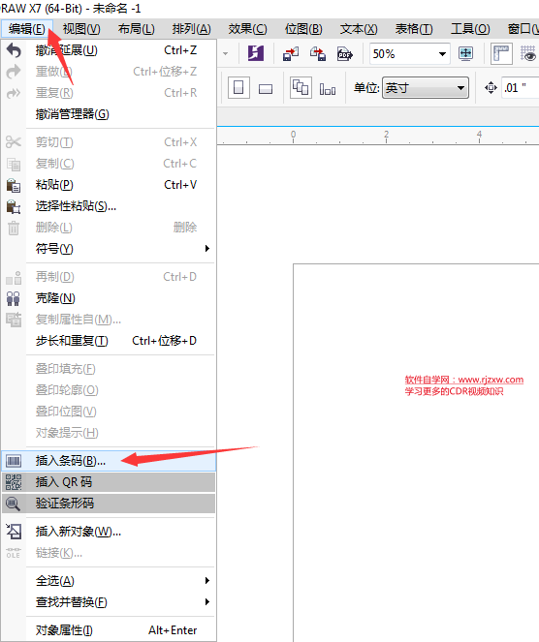Select 粘贴(P) from edit menu
This screenshot has height=642, width=539.
[x=109, y=185]
